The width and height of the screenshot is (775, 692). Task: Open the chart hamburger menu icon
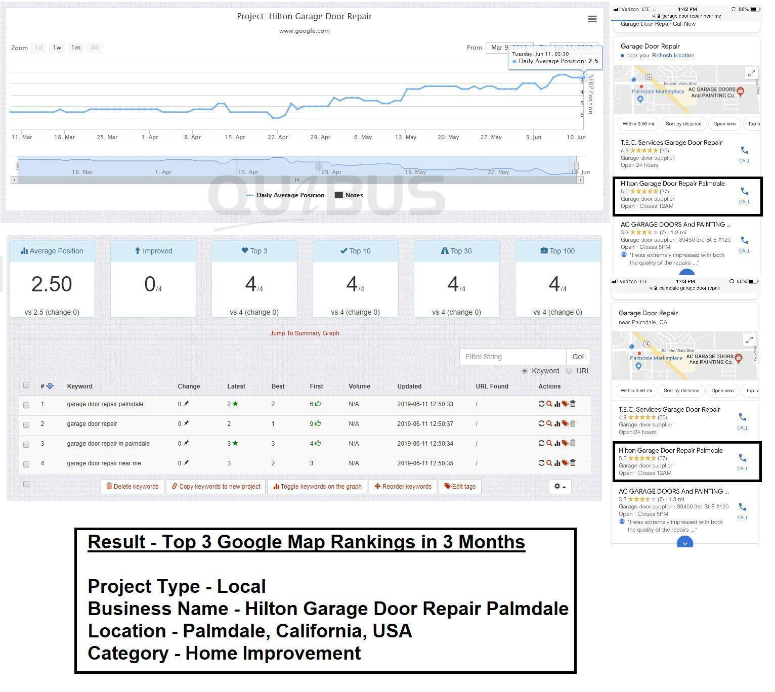point(592,19)
